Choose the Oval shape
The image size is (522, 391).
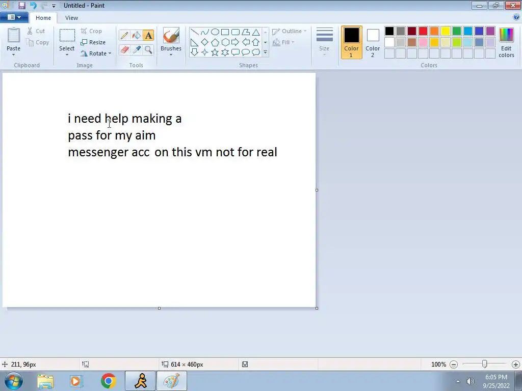[x=215, y=32]
